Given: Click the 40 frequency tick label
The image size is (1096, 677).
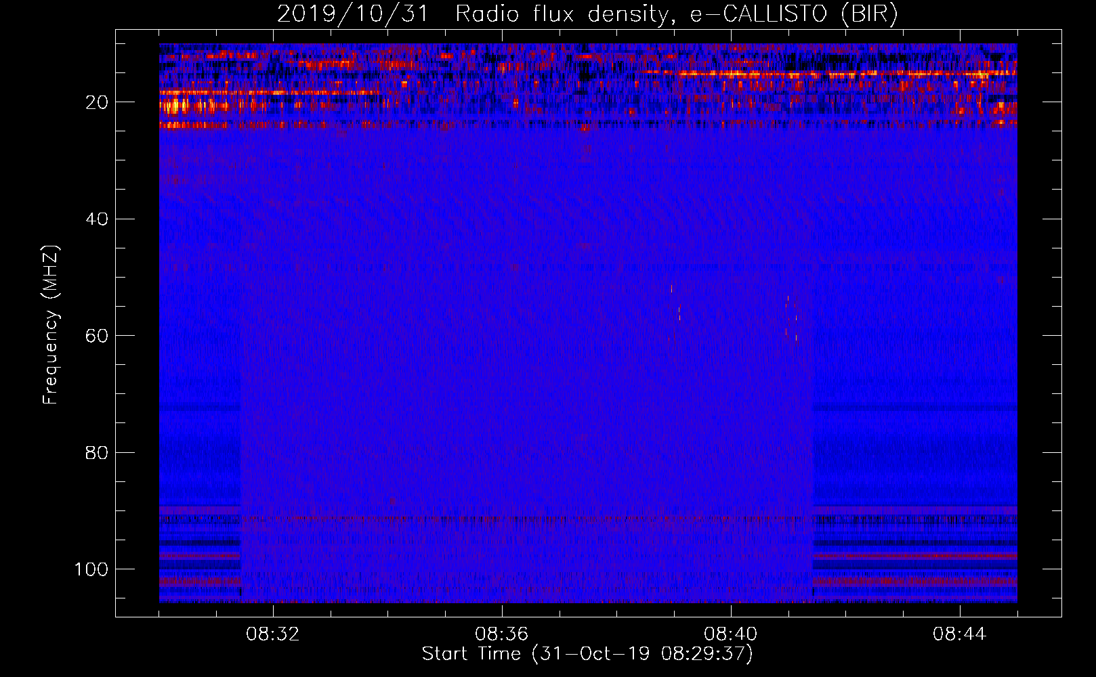Looking at the screenshot, I should point(97,219).
